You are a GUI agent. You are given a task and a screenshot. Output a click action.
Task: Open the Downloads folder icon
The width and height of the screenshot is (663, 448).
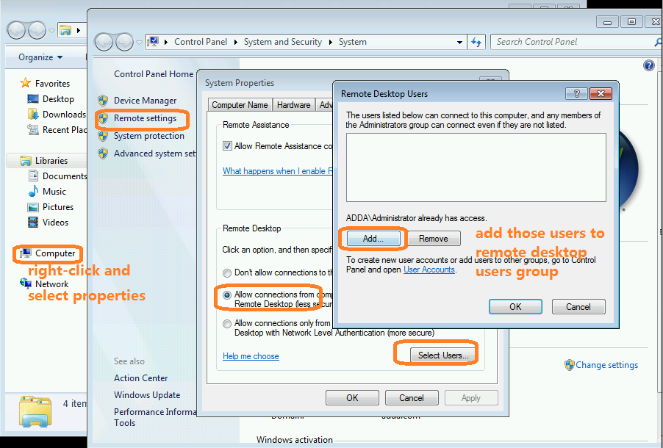[33, 115]
